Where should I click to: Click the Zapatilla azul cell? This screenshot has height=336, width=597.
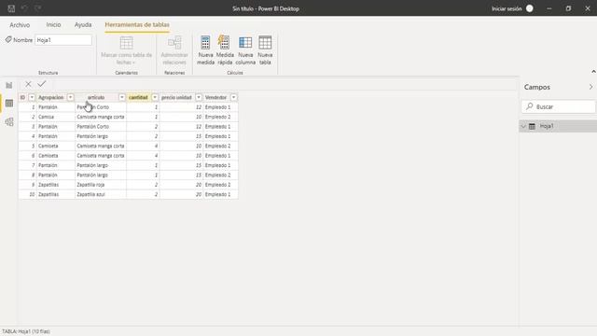coord(101,194)
